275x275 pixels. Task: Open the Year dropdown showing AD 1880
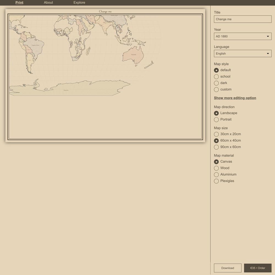243,36
